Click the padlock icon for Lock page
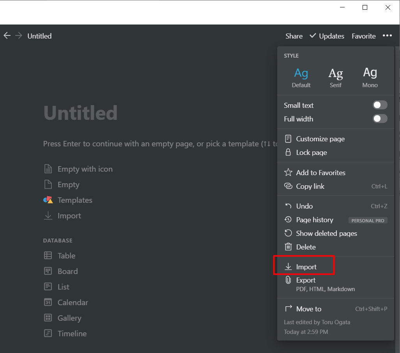 click(x=288, y=152)
